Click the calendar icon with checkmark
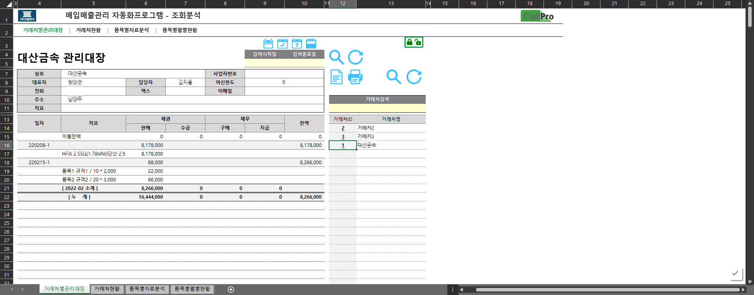Viewport: 754px width, 295px height. 282,43
